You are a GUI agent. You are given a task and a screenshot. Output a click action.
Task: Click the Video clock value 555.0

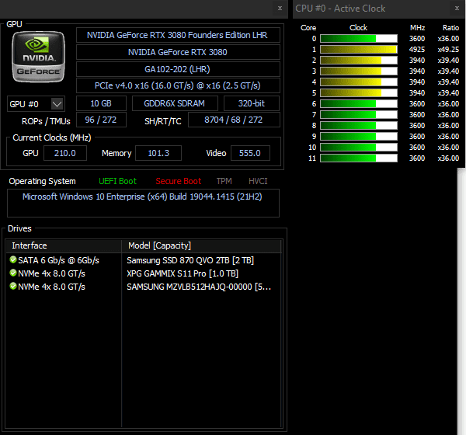coord(250,153)
